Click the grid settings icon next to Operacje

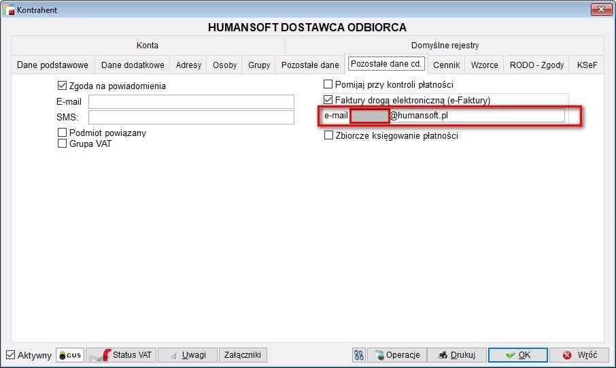coord(359,355)
